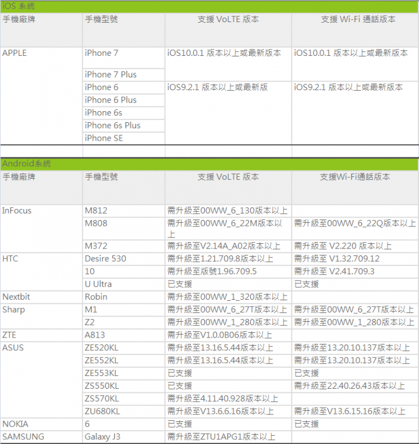Click the NOKIA 6 model cell

(124, 424)
